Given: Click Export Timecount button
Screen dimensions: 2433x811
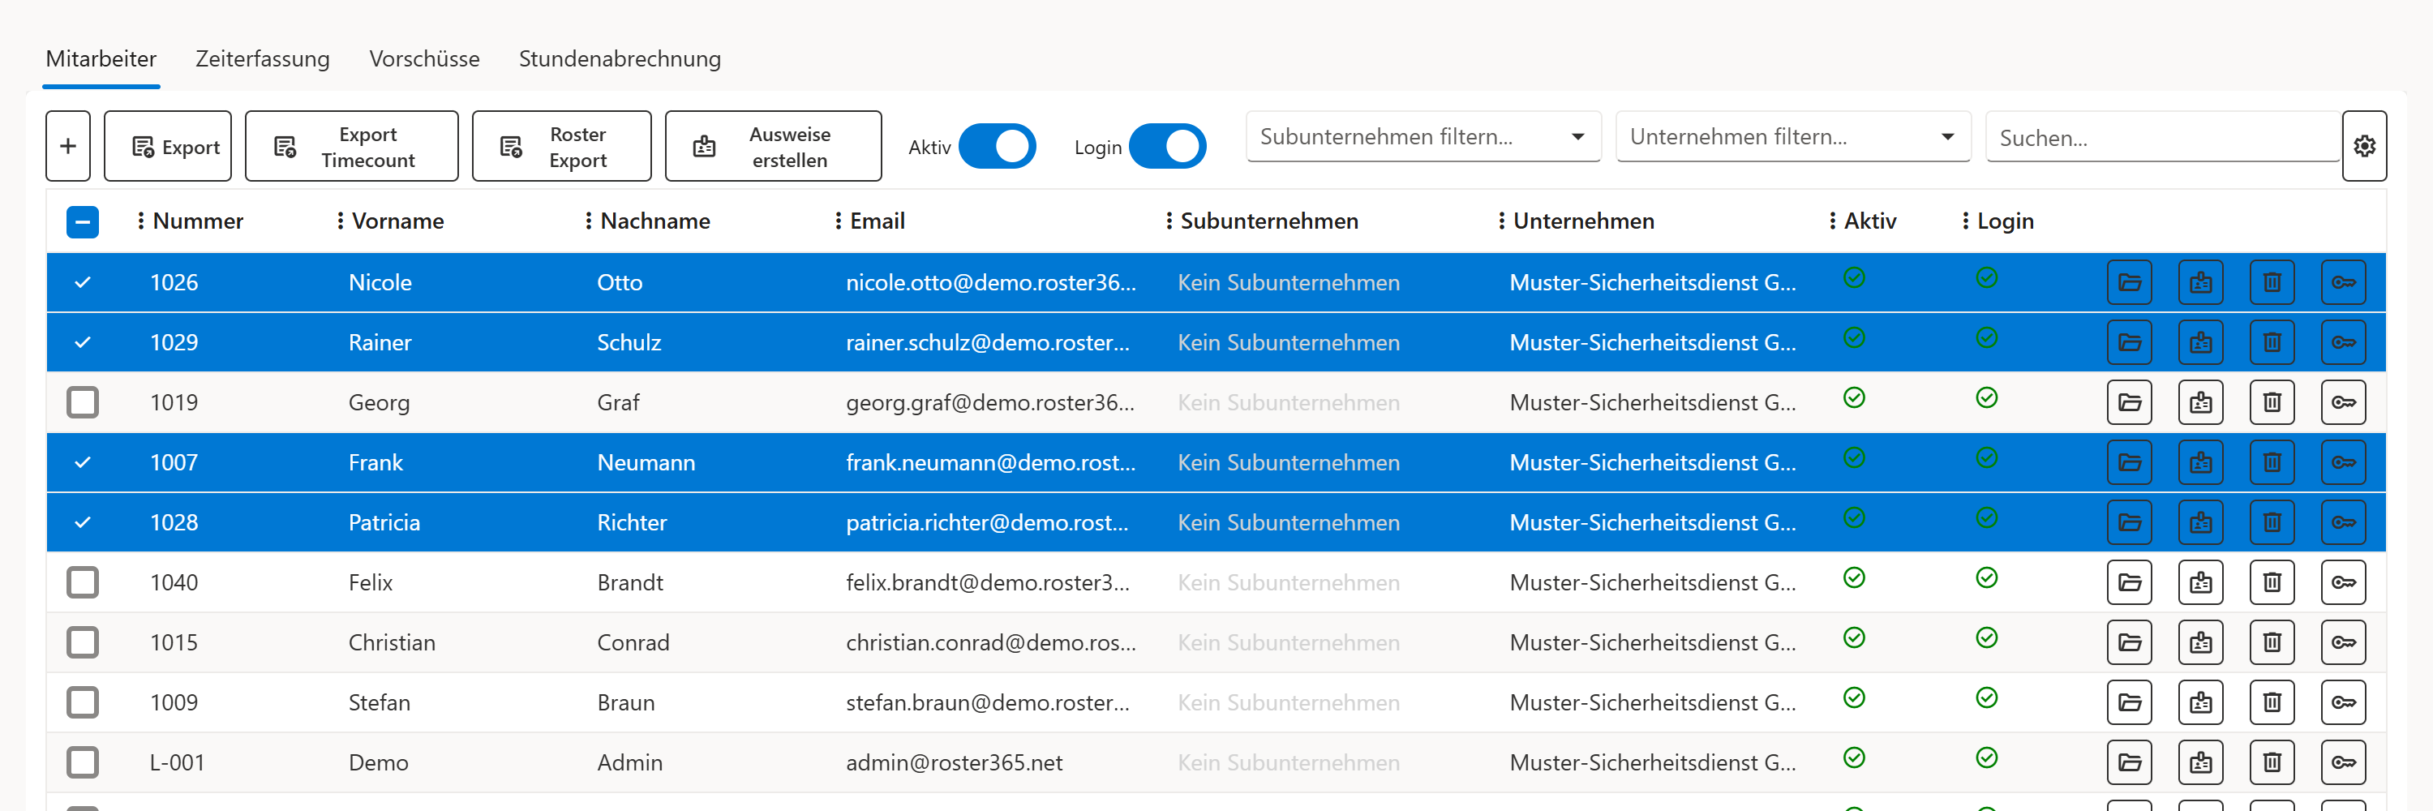Looking at the screenshot, I should 351,146.
